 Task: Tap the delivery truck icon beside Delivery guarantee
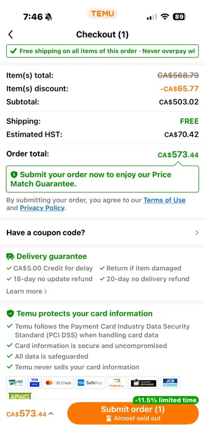click(x=10, y=257)
